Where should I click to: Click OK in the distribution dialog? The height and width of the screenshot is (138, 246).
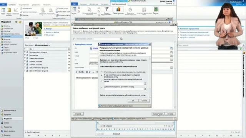click(133, 101)
